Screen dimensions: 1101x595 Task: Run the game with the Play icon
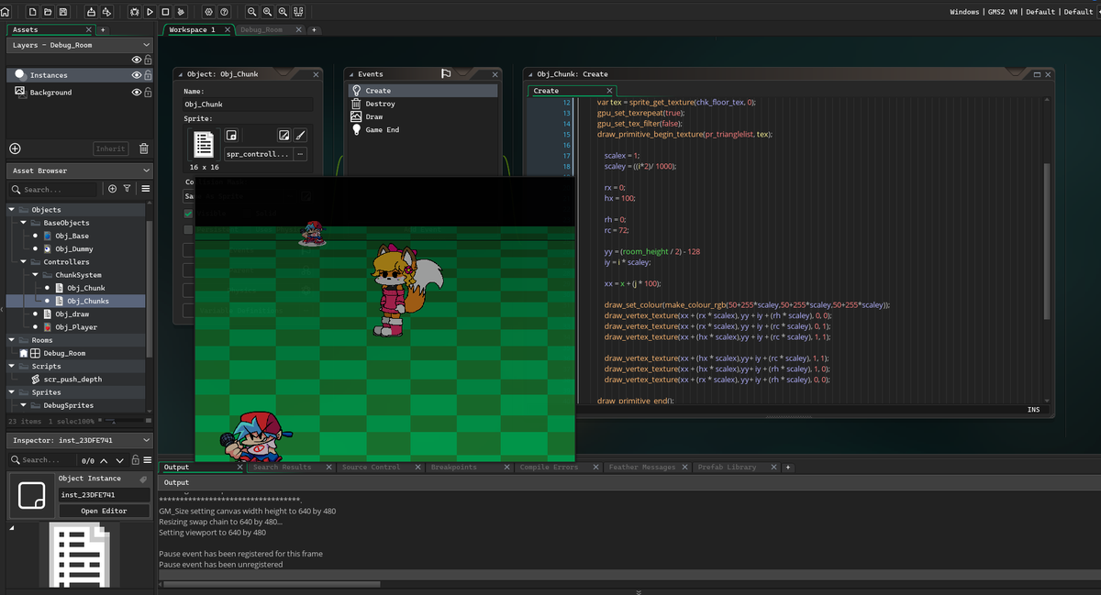point(150,12)
